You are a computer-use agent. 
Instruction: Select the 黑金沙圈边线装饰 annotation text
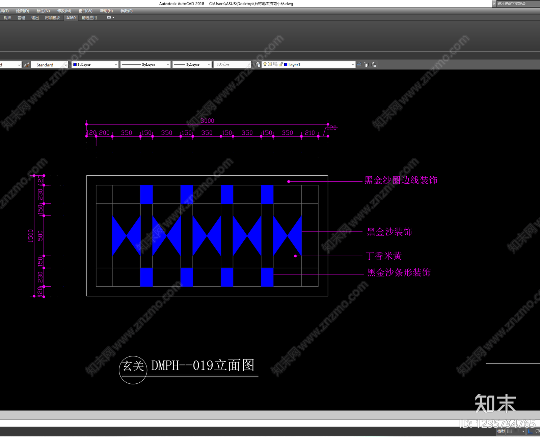pos(401,180)
